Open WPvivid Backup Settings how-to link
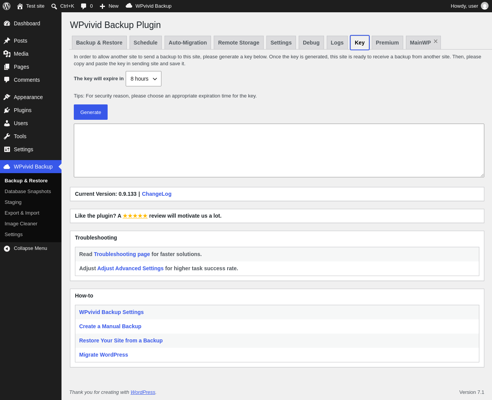Viewport: 492px width, 400px height. 111,312
